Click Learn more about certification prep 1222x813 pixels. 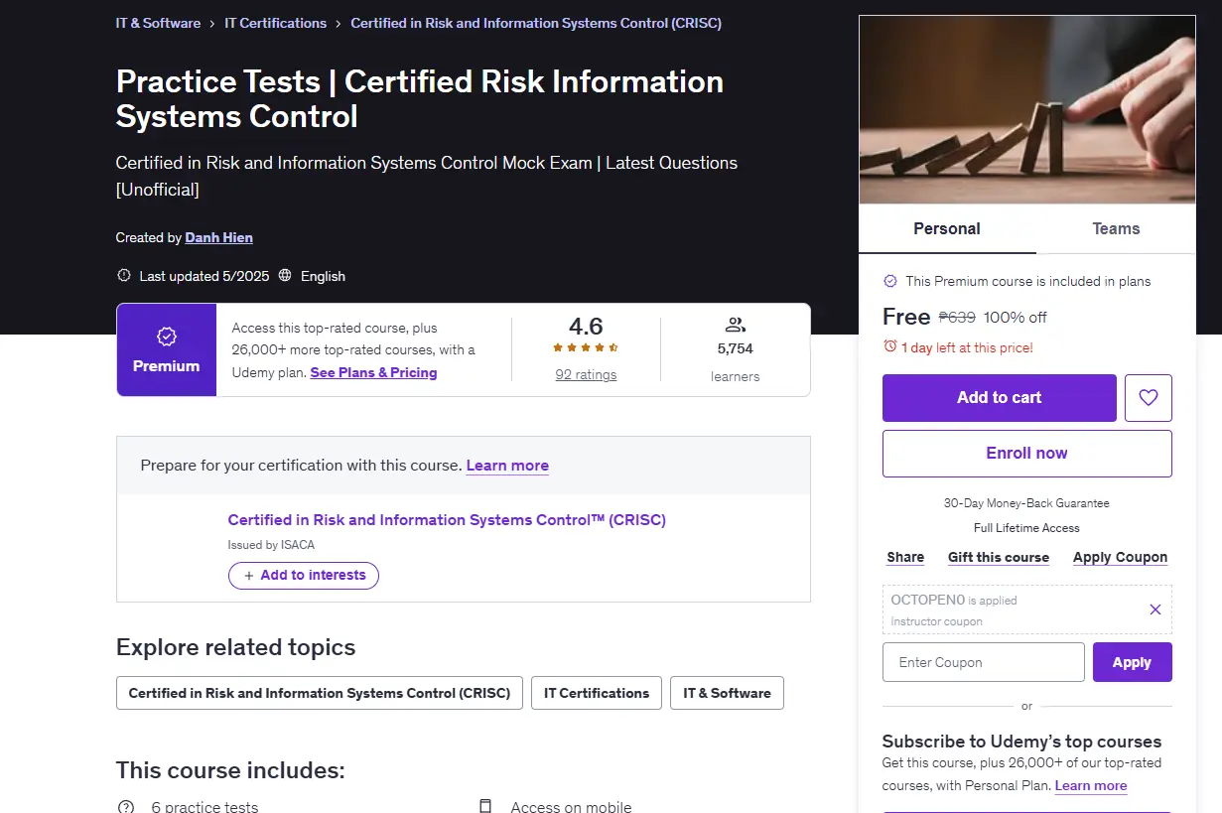(507, 465)
